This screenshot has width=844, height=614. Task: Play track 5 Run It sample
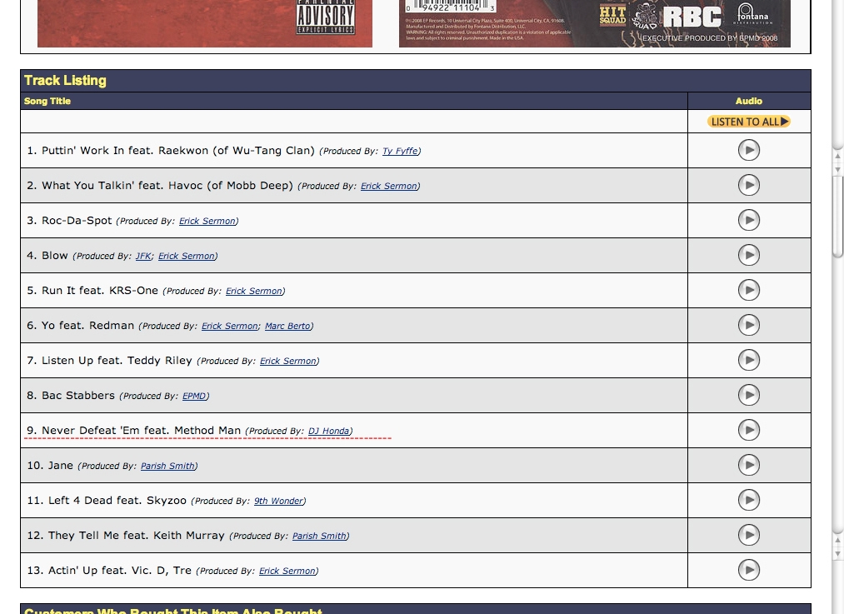tap(748, 290)
